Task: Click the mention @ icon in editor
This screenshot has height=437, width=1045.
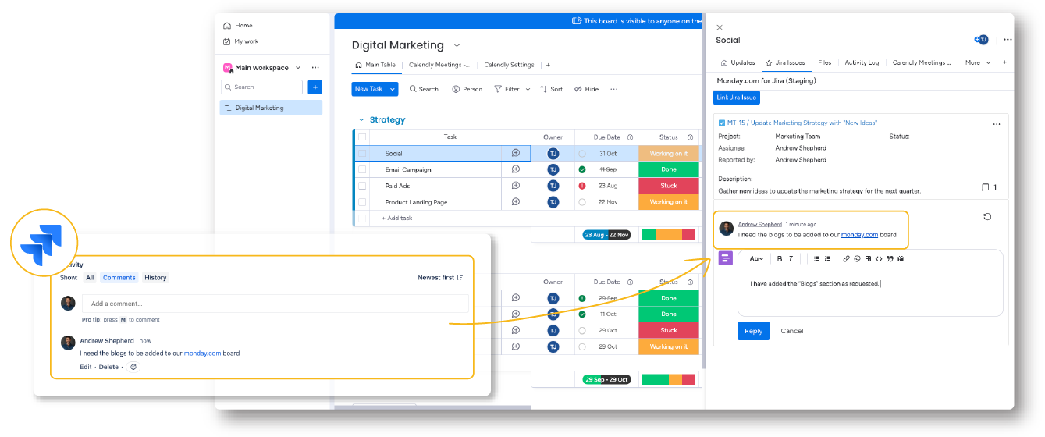Action: pyautogui.click(x=857, y=258)
